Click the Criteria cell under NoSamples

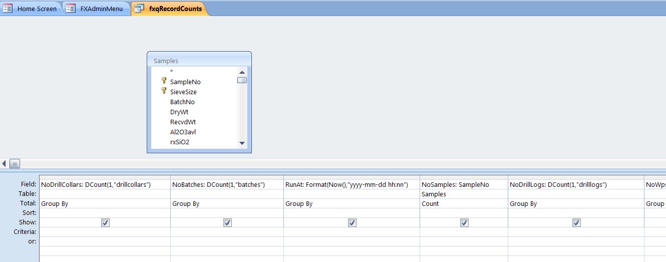point(464,232)
